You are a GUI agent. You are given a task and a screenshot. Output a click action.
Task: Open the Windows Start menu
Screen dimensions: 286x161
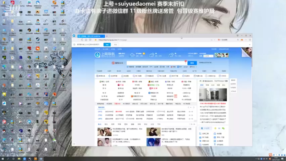[x=3, y=159]
